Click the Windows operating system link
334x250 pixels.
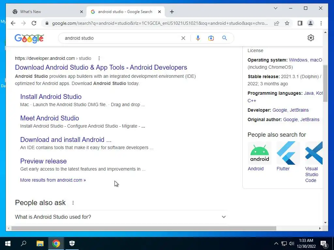[298, 60]
